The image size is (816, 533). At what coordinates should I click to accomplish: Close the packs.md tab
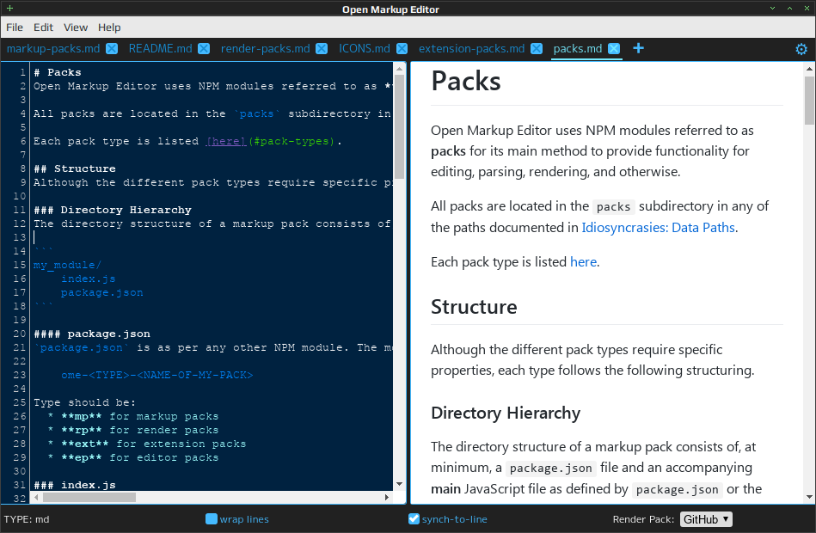coord(614,48)
